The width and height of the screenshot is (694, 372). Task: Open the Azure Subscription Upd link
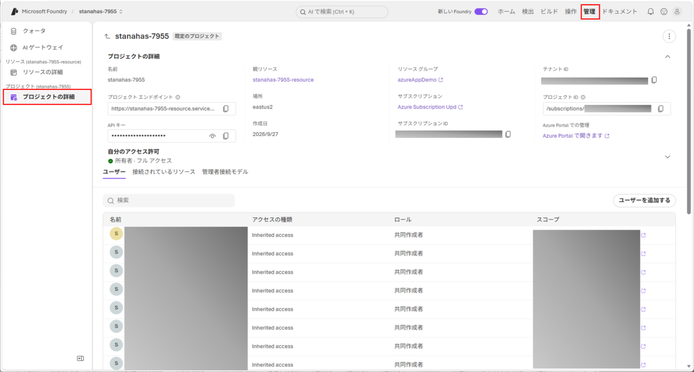[430, 107]
